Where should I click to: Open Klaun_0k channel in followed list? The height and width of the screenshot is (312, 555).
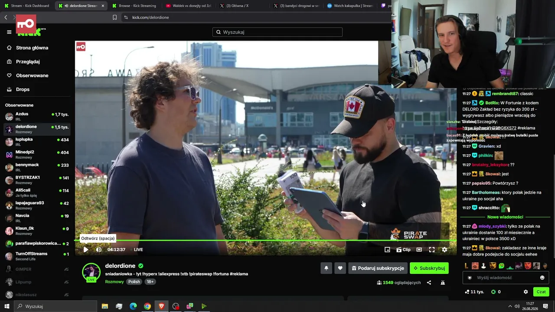(x=37, y=231)
